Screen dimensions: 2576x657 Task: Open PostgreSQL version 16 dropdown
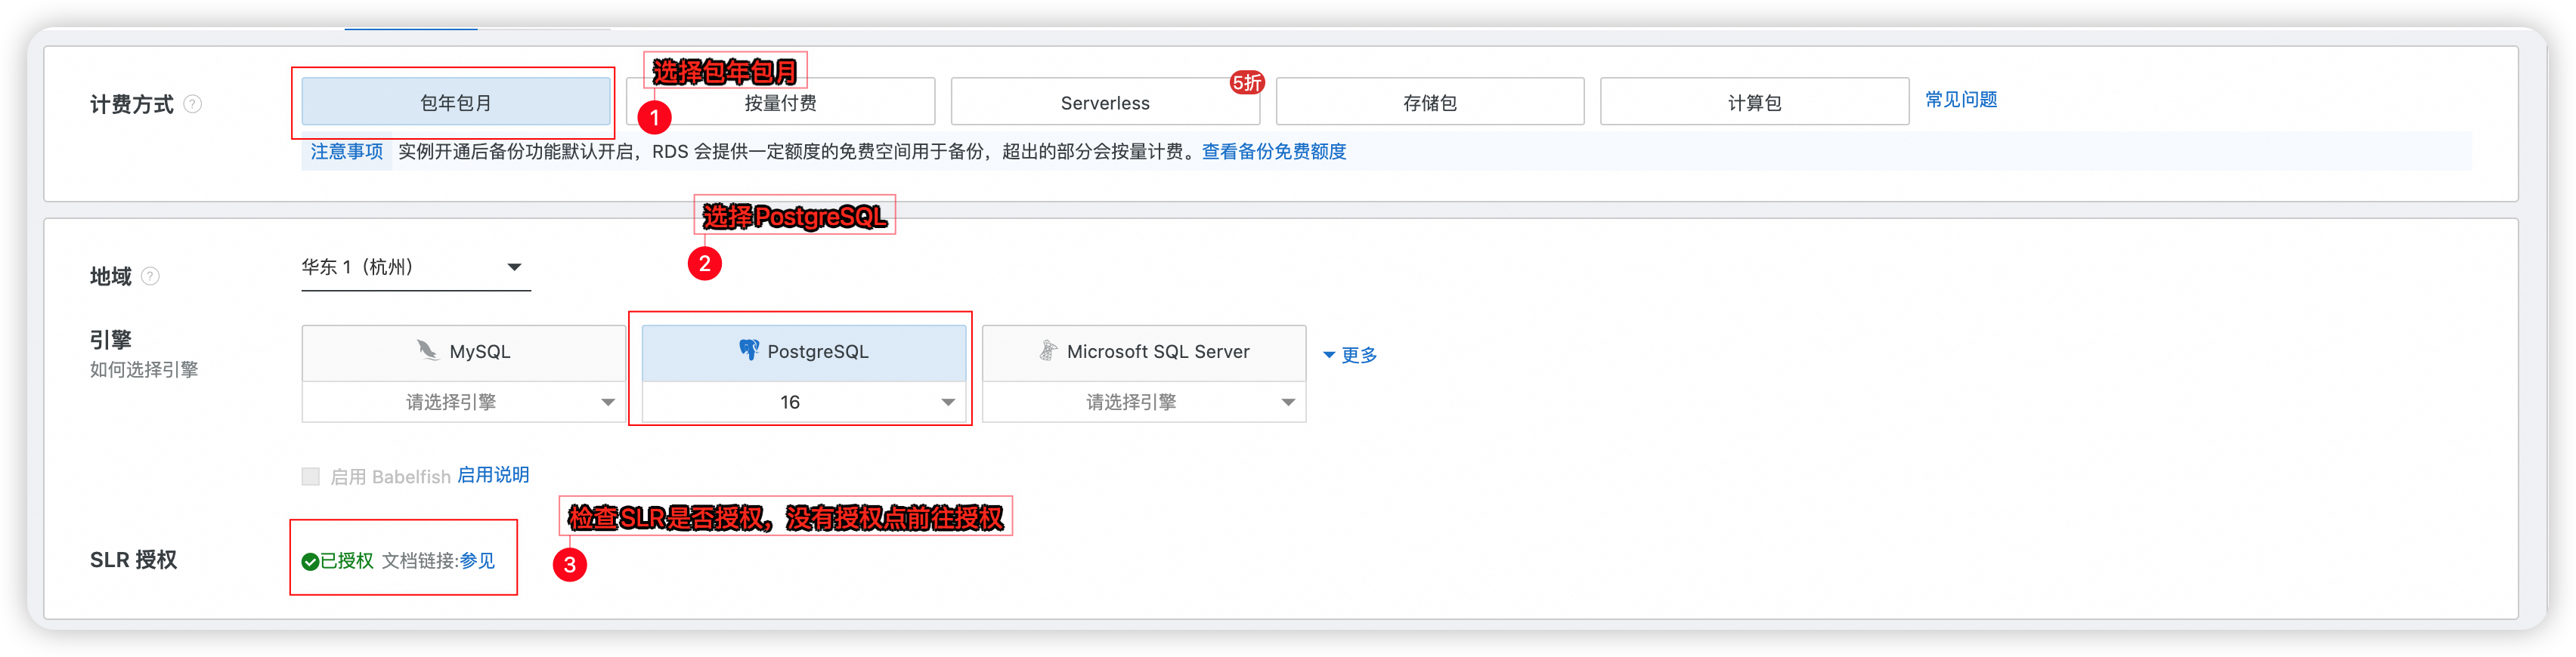804,403
